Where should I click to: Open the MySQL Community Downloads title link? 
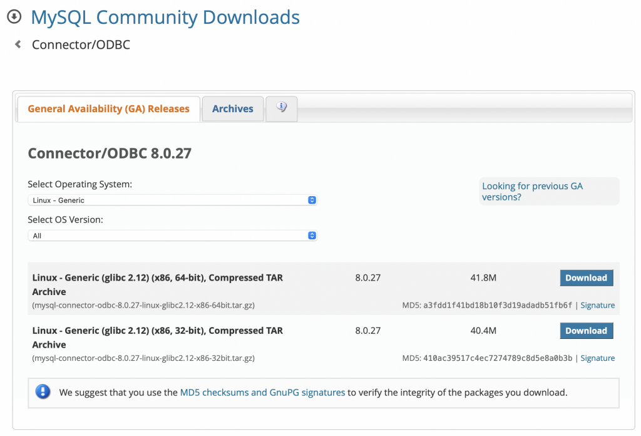click(x=165, y=18)
